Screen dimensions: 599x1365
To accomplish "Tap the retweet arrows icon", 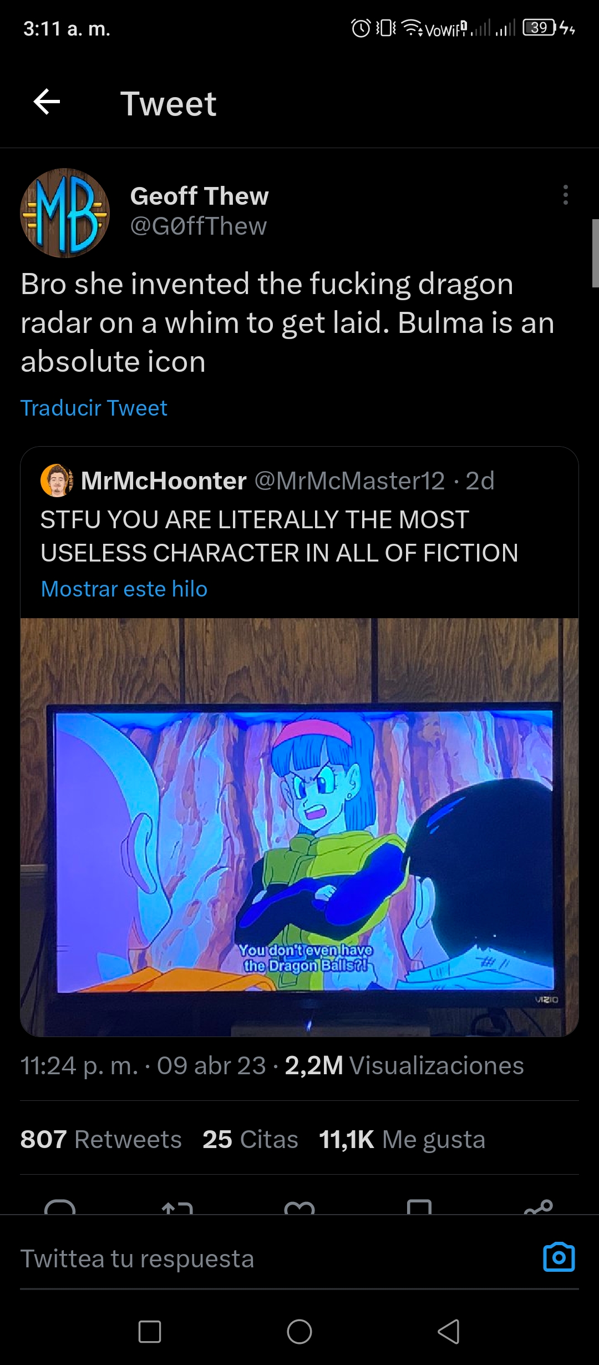I will 177,1207.
